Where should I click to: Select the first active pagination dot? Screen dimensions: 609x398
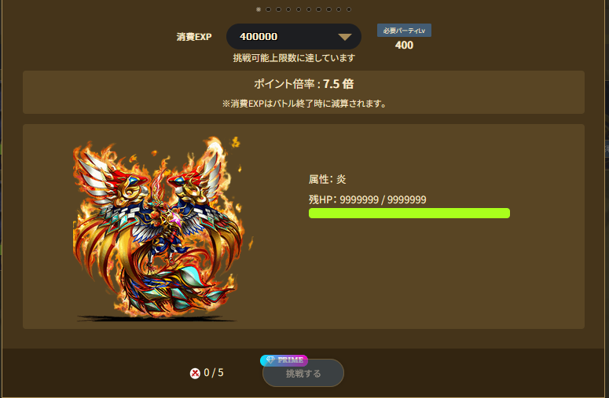tap(259, 9)
